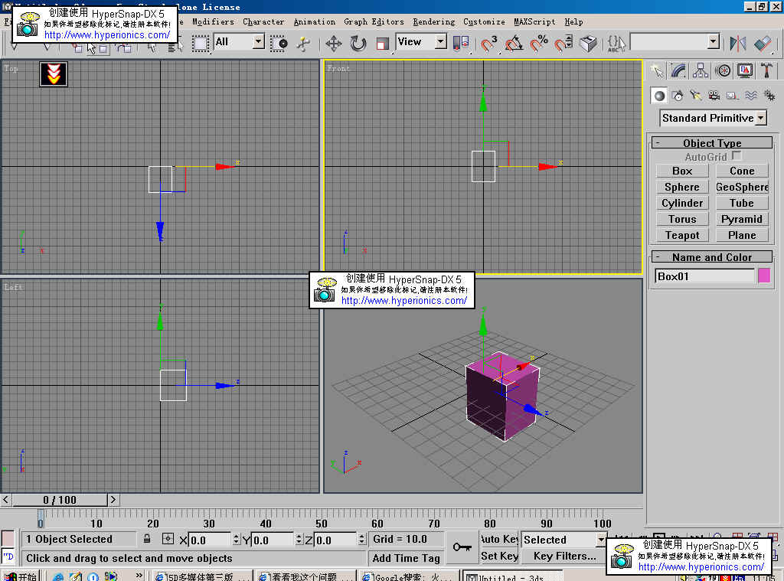This screenshot has height=581, width=784.
Task: Click the Box01 object name field
Action: (704, 276)
